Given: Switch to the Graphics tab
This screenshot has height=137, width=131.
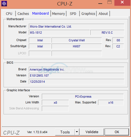Looking at the screenshot, I should point(88,14).
